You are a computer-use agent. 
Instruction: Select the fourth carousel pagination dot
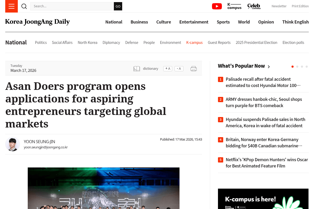307,67
